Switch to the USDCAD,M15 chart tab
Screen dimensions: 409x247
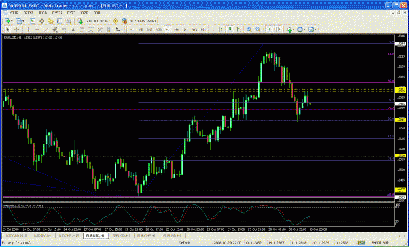point(16,235)
